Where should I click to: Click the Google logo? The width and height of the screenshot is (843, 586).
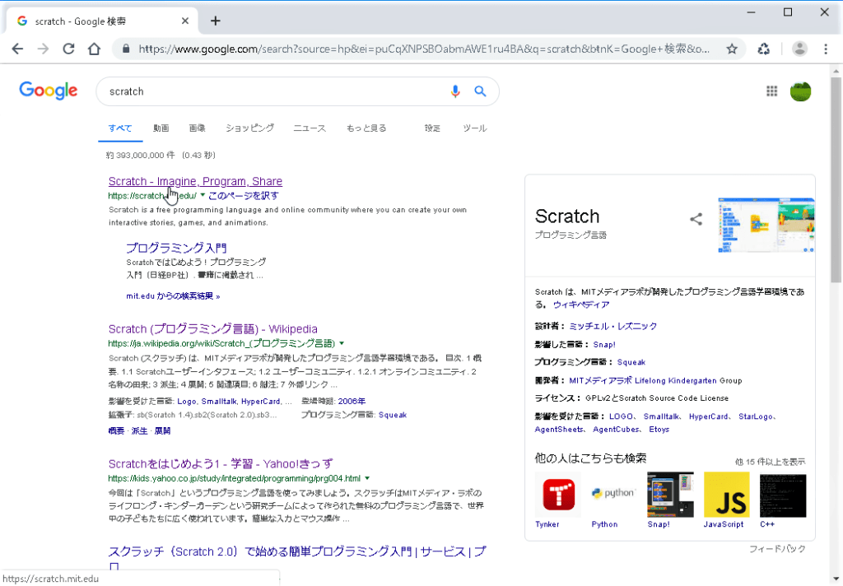click(49, 91)
